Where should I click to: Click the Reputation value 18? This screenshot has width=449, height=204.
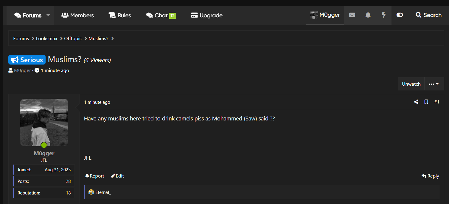[x=68, y=193]
